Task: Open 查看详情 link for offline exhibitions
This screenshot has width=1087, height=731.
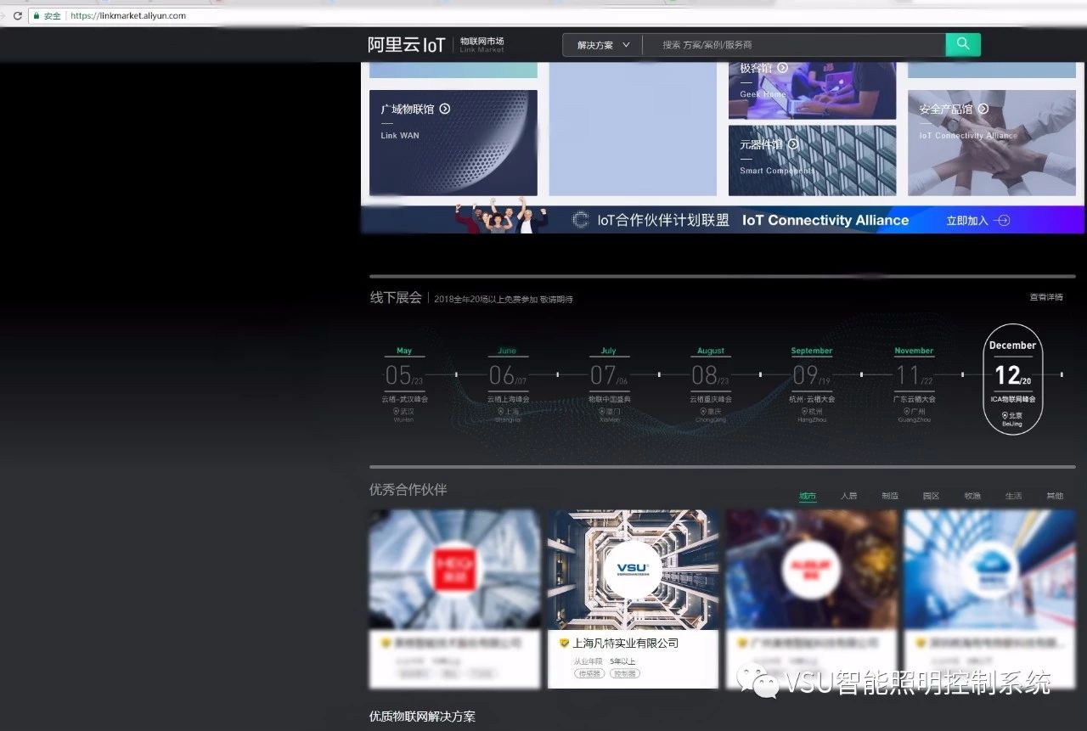Action: point(1045,297)
